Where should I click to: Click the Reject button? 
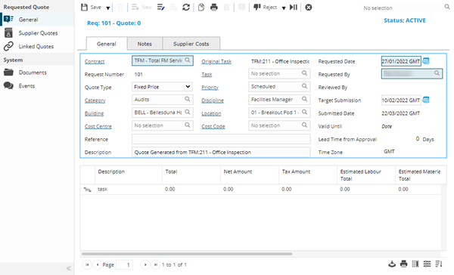pyautogui.click(x=266, y=8)
